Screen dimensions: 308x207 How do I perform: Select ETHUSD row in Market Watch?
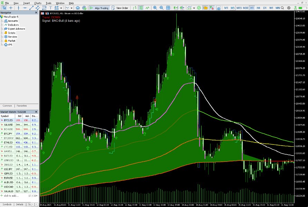pos(19,142)
